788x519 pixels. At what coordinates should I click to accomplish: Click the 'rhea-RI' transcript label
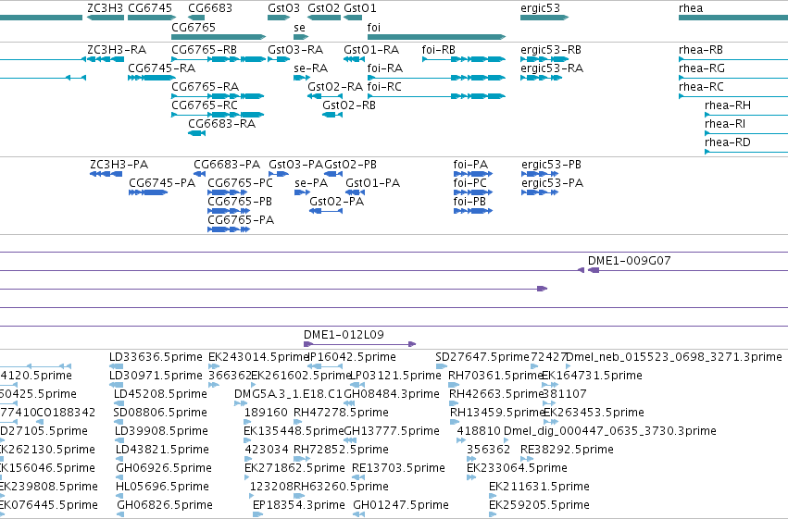pos(725,124)
